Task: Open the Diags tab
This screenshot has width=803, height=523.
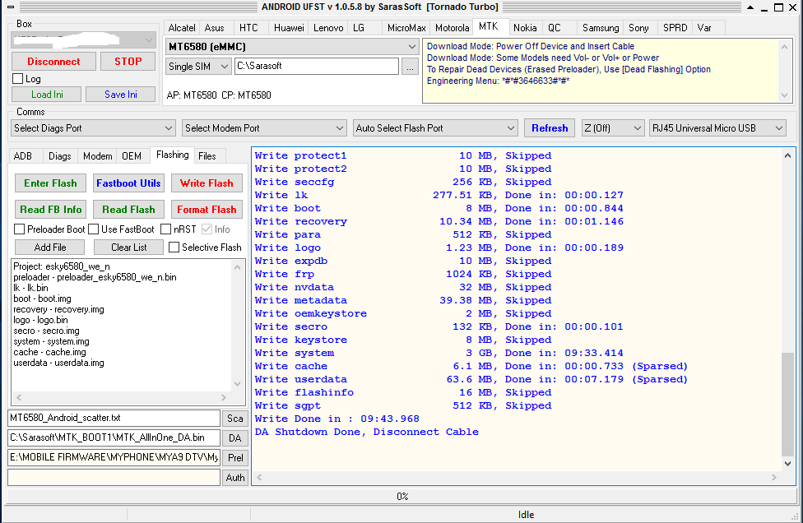Action: [x=60, y=156]
